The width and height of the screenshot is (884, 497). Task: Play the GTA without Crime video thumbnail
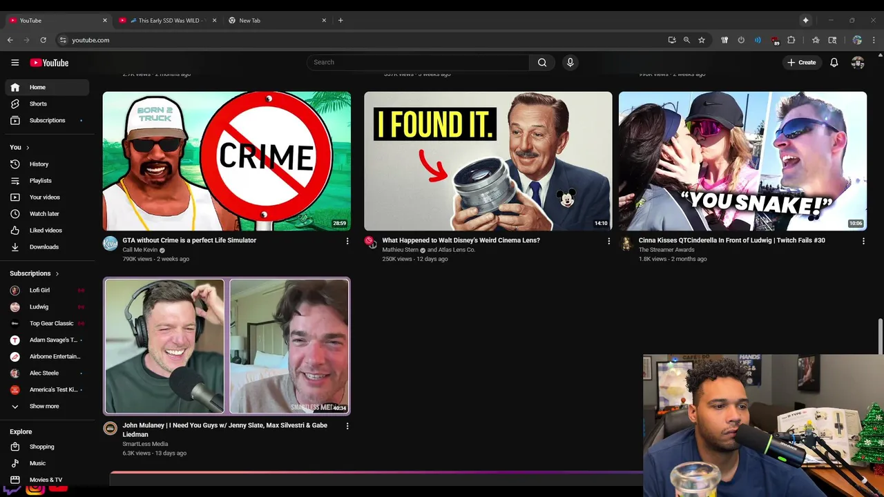point(227,161)
